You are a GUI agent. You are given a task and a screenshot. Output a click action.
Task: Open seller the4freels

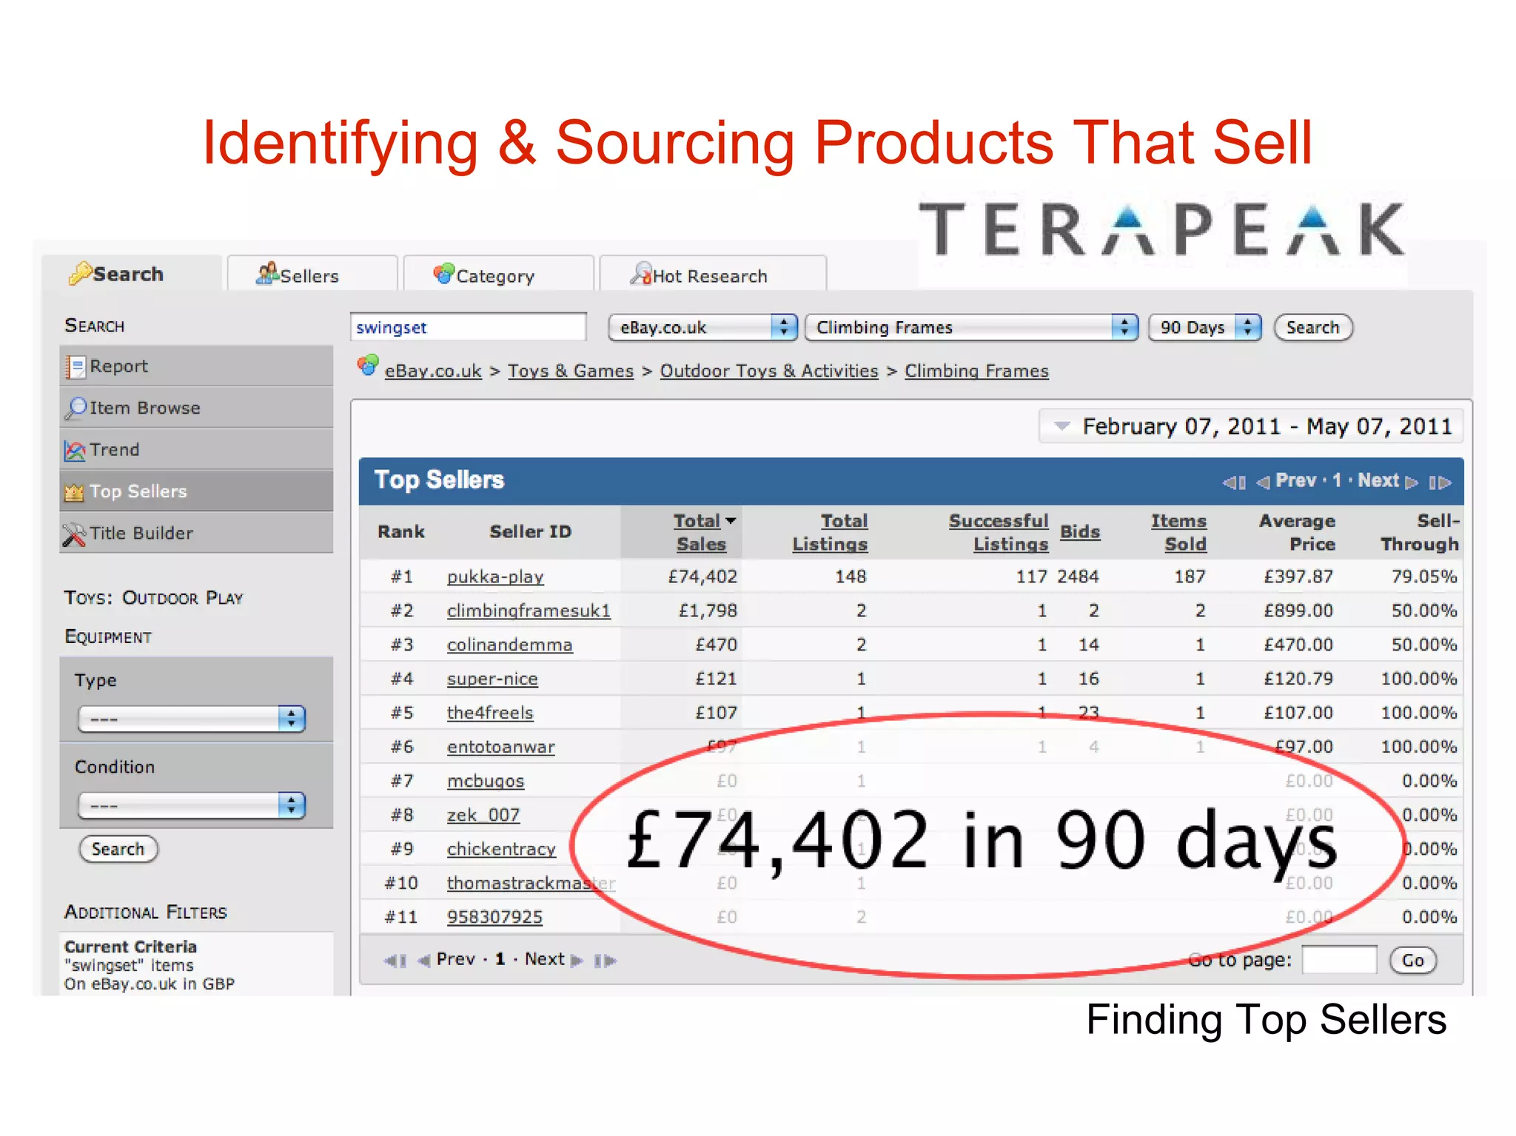(x=490, y=713)
